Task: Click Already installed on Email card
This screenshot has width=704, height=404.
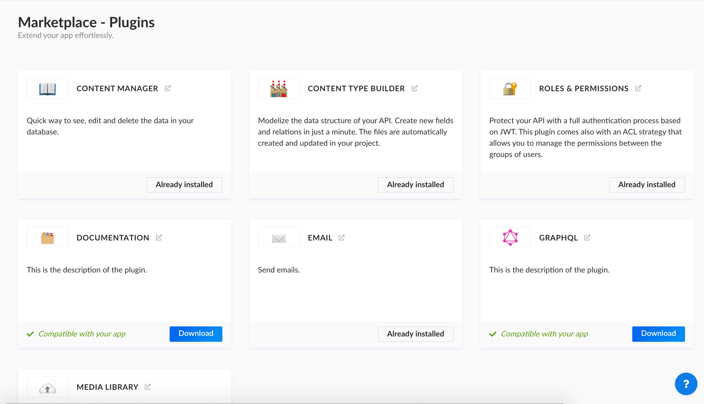Action: coord(416,334)
